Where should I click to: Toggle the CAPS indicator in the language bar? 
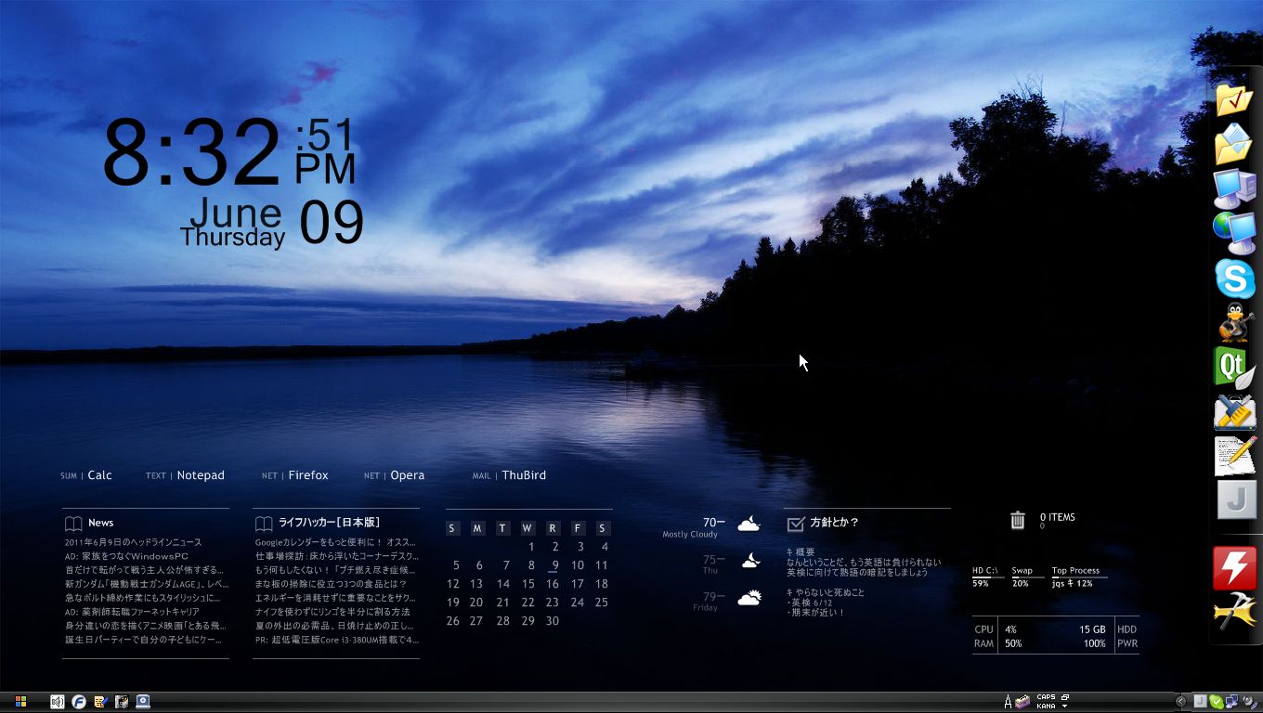tap(1046, 697)
